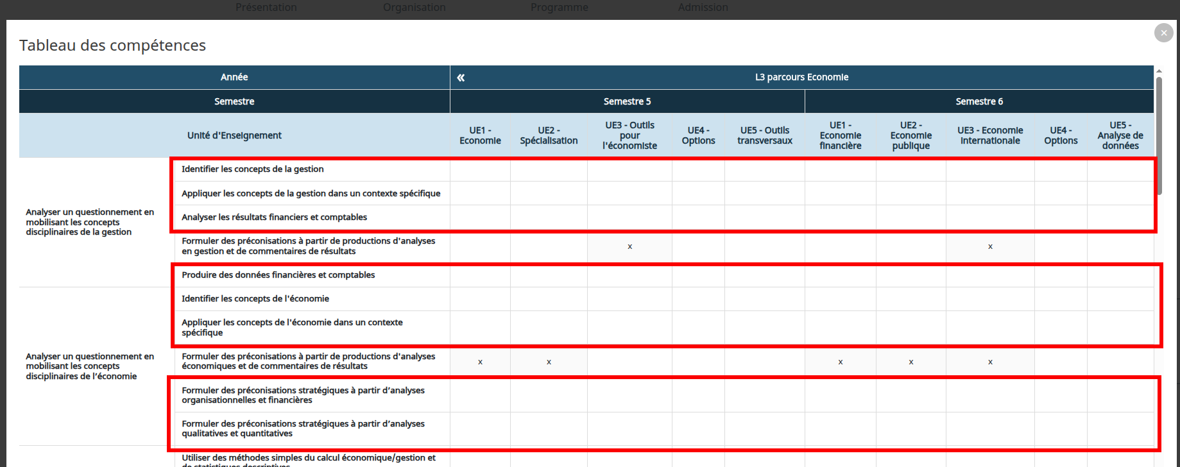Close the Tableau des compétences dialog

pyautogui.click(x=1163, y=33)
